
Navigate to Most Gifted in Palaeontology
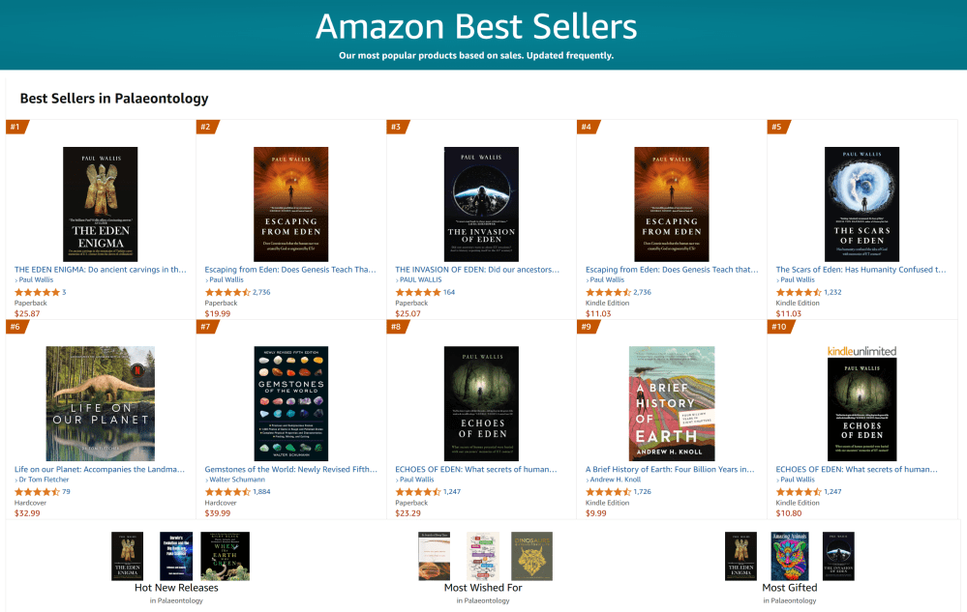(x=789, y=588)
